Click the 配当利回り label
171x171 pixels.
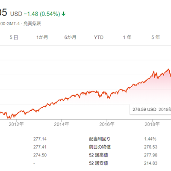click(100, 139)
